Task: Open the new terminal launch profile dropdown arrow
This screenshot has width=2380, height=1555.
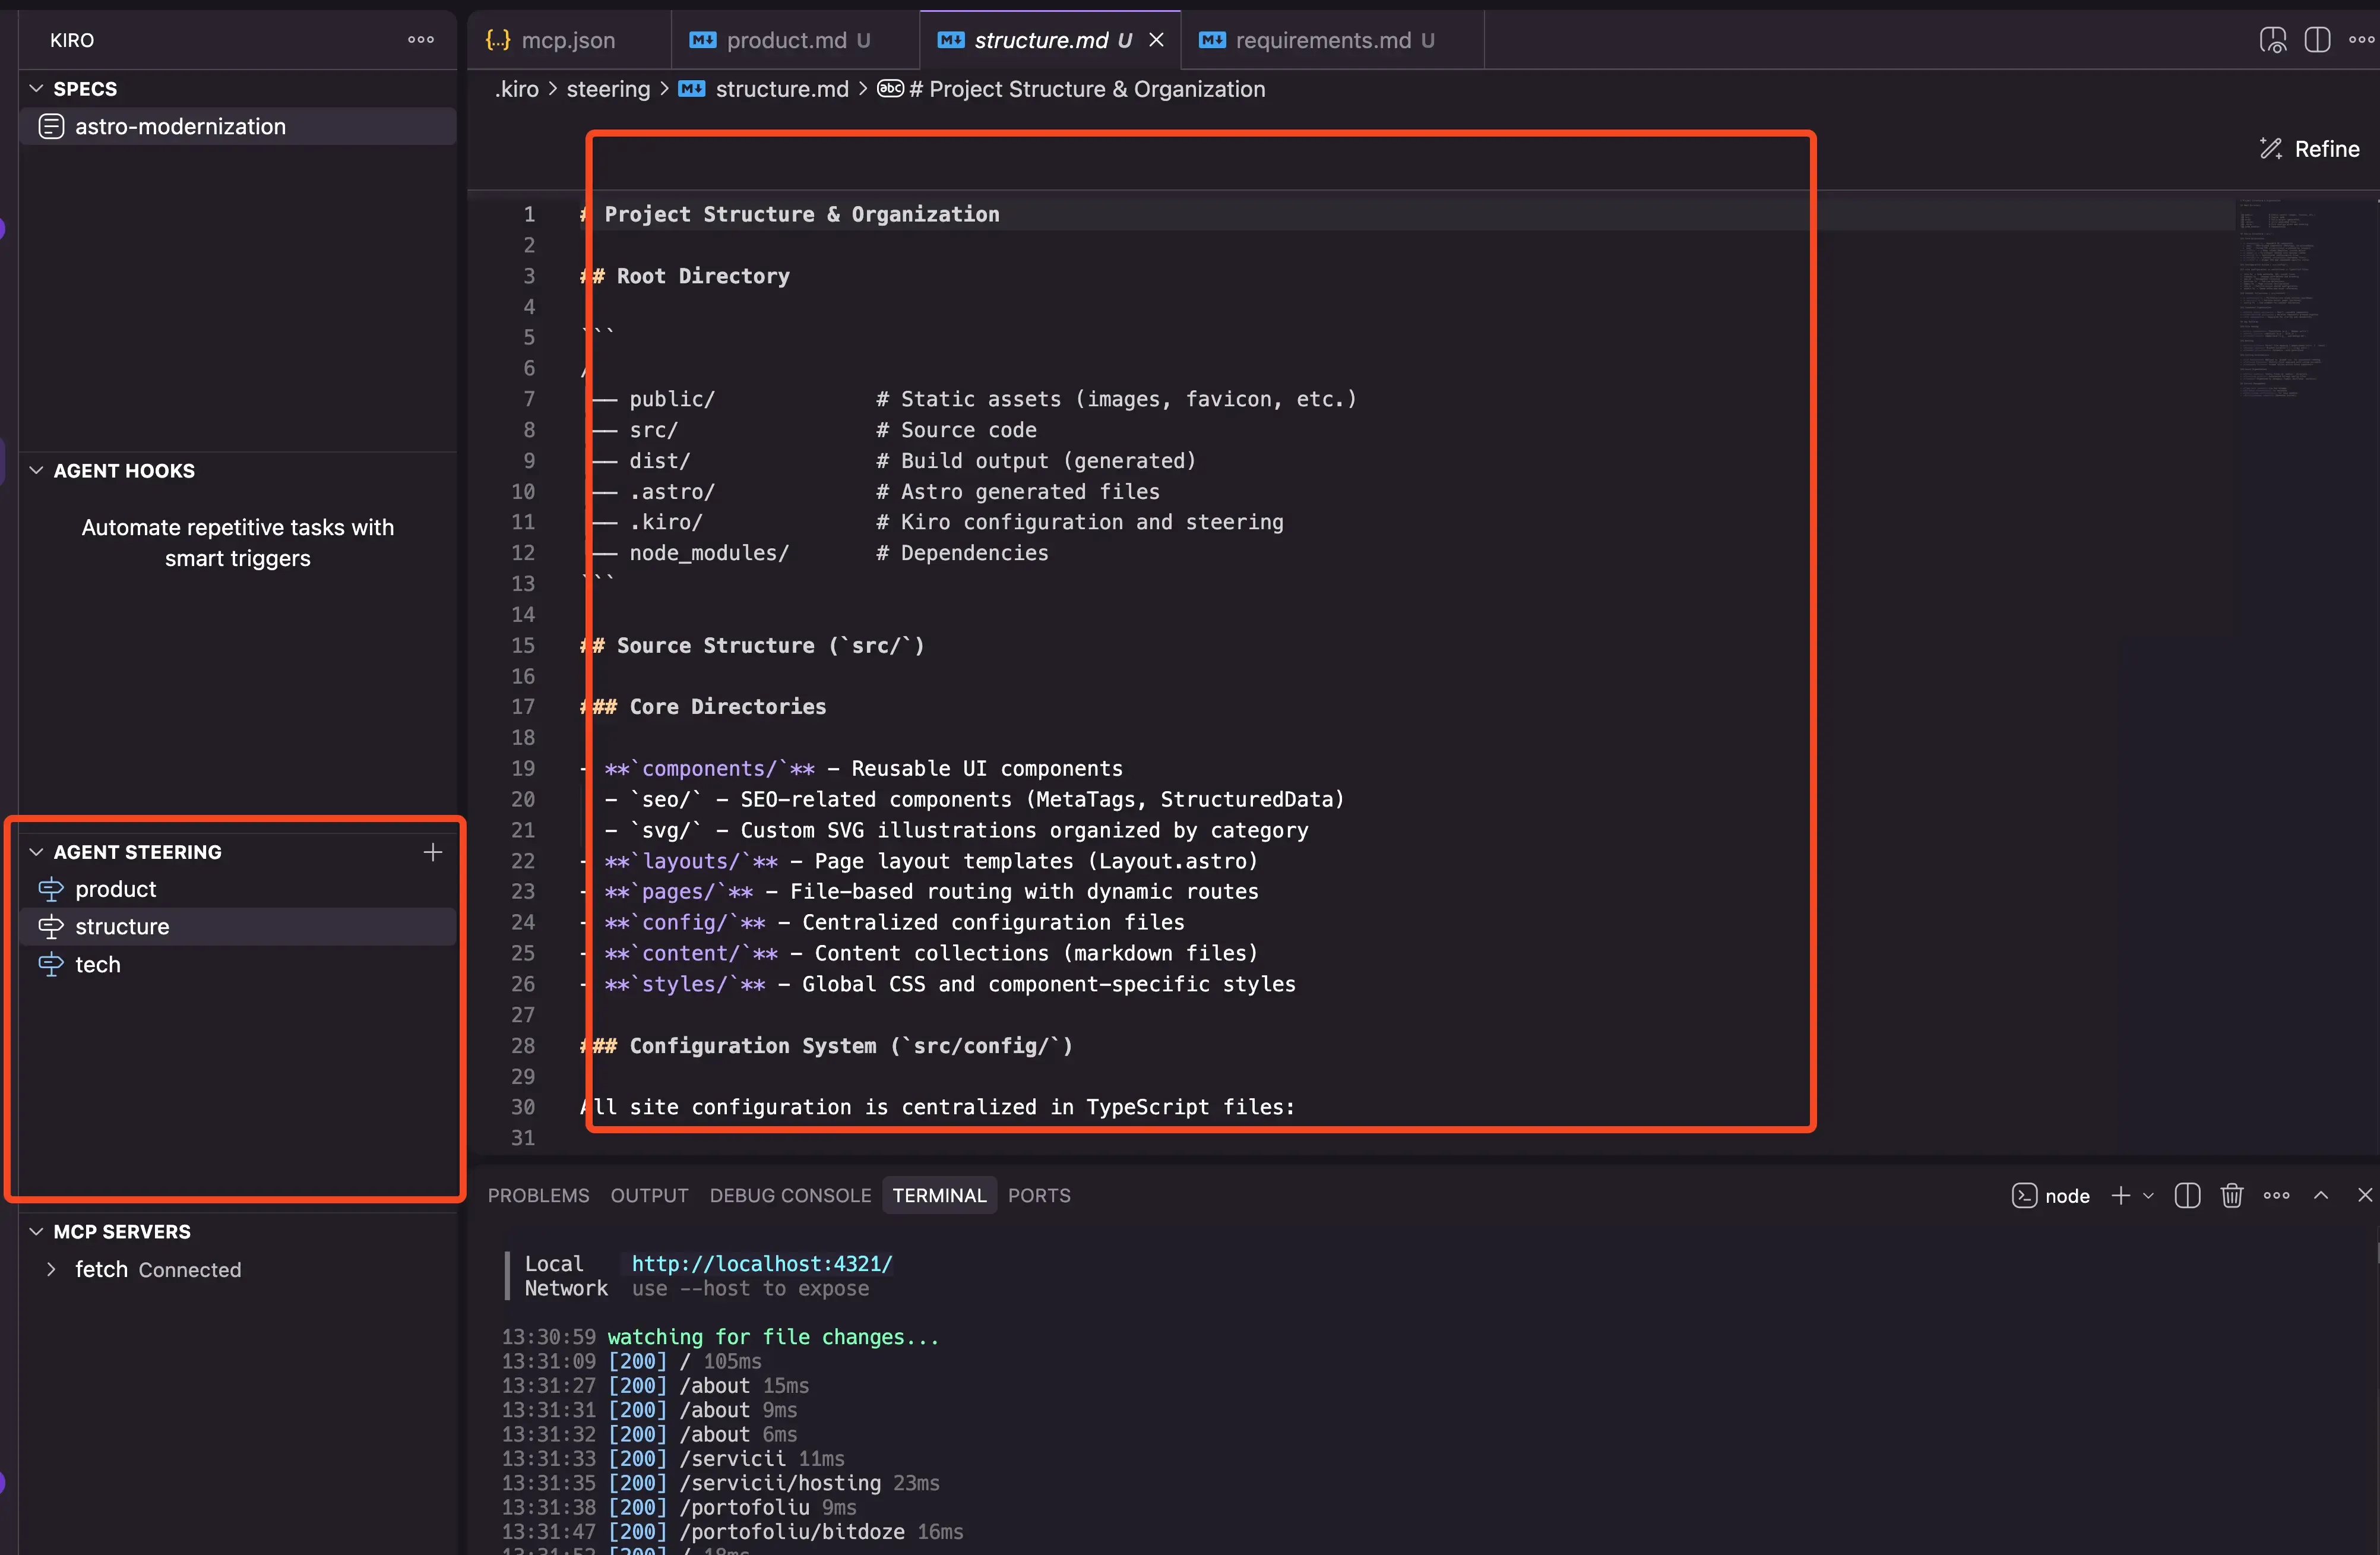Action: tap(2148, 1196)
